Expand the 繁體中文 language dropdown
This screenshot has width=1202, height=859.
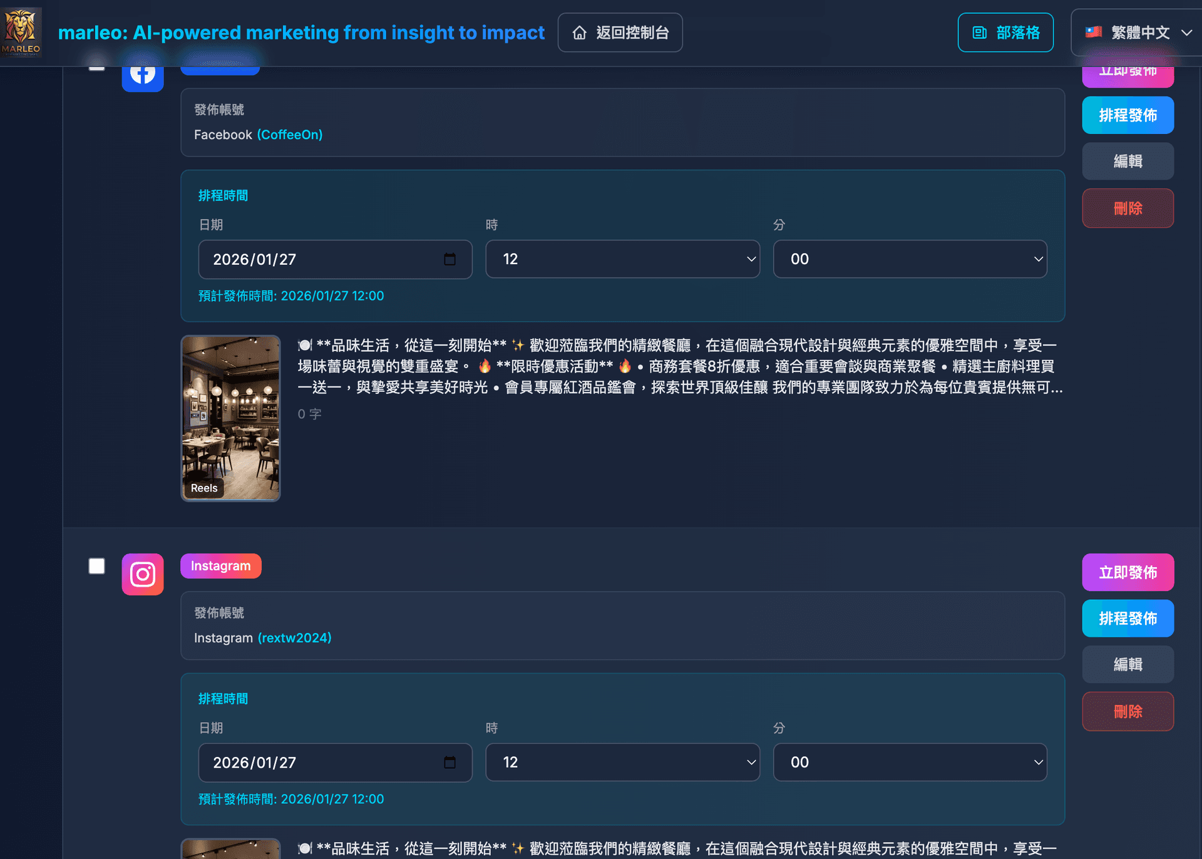tap(1136, 33)
